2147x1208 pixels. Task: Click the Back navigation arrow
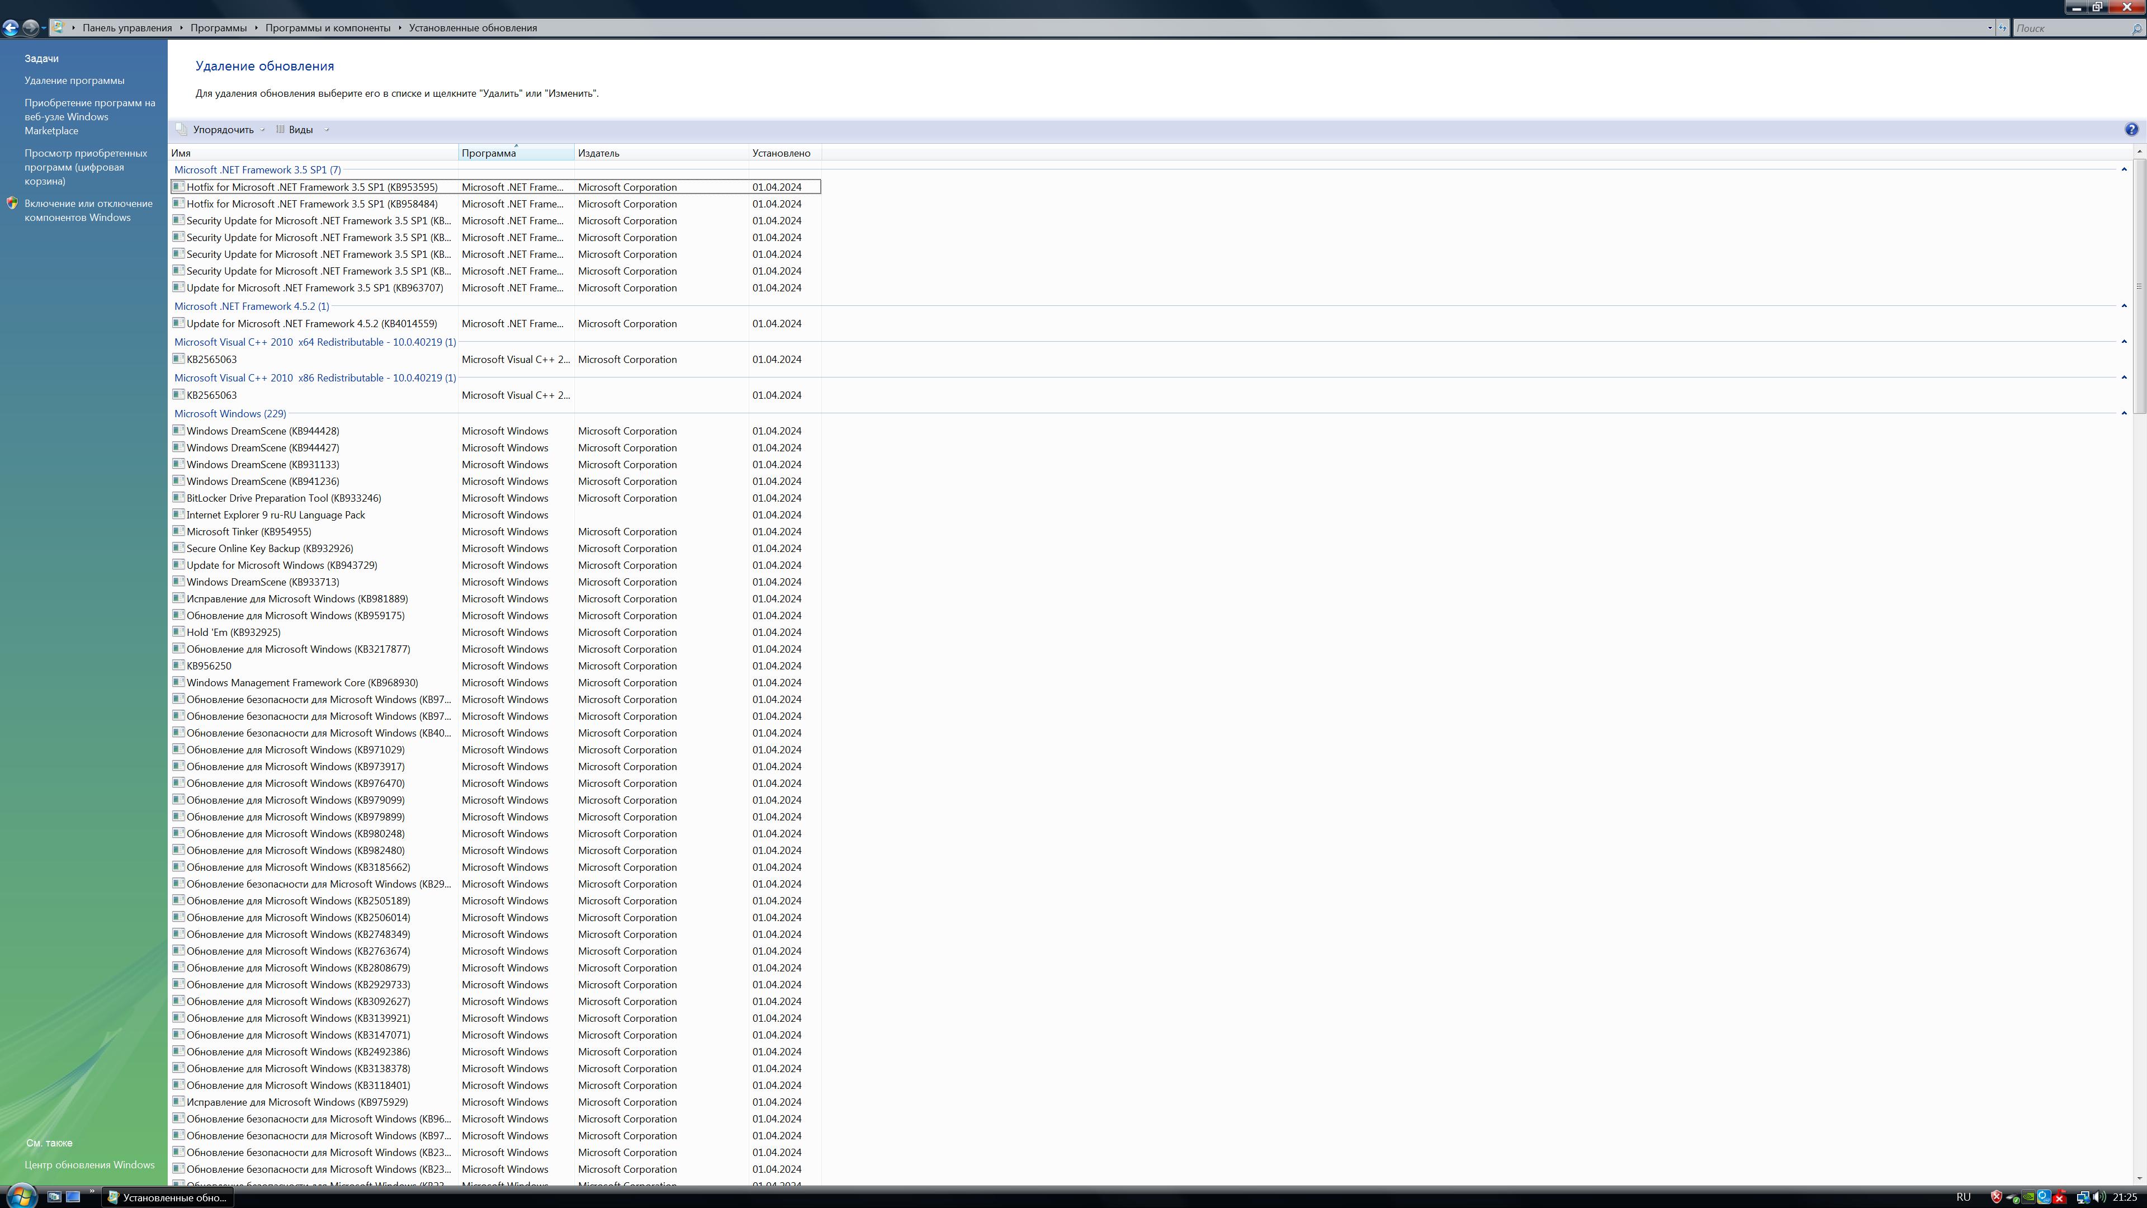[11, 27]
